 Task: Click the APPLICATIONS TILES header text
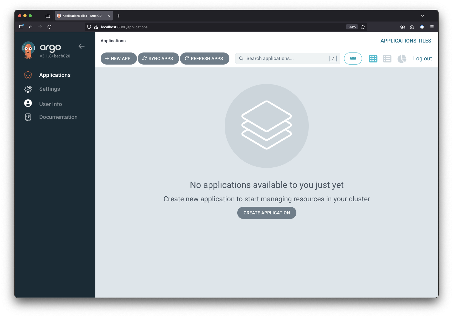pos(406,41)
